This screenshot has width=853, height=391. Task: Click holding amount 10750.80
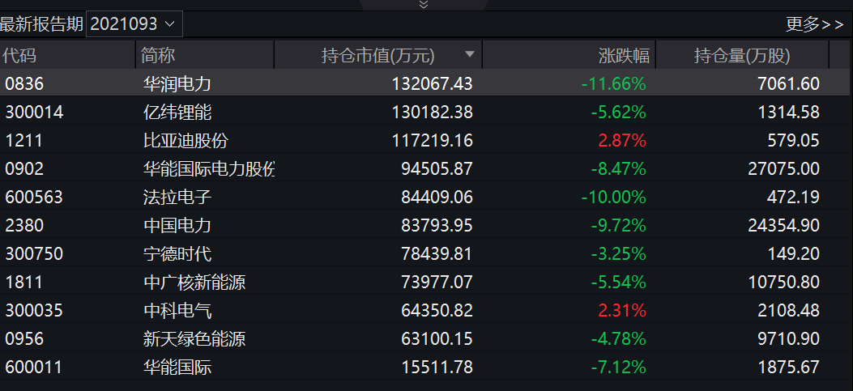coord(783,282)
